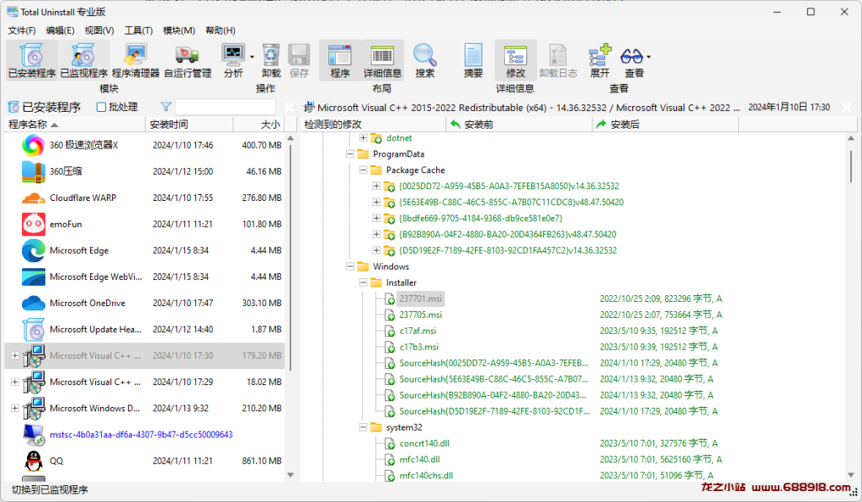
Task: Open the 查看 dropdown arrow
Action: click(x=649, y=57)
